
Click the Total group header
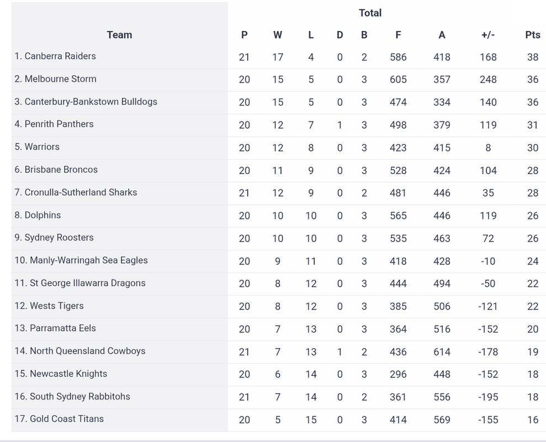pyautogui.click(x=370, y=13)
